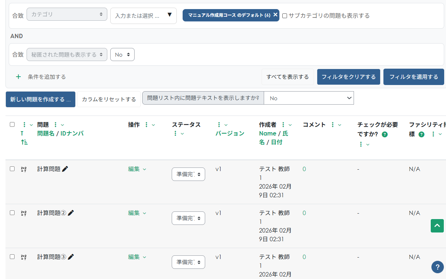Expand the question text display dropdown set to No

click(x=308, y=98)
